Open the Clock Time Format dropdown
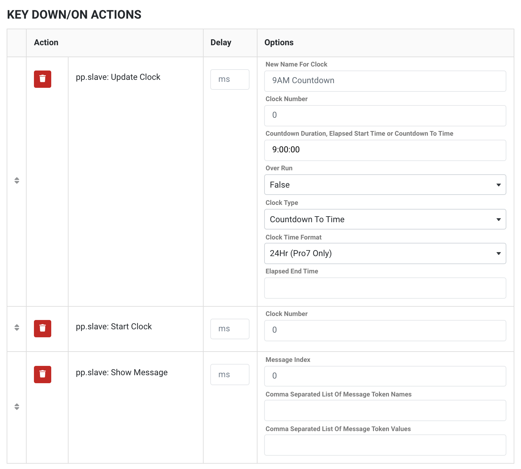The width and height of the screenshot is (521, 469). click(x=385, y=253)
